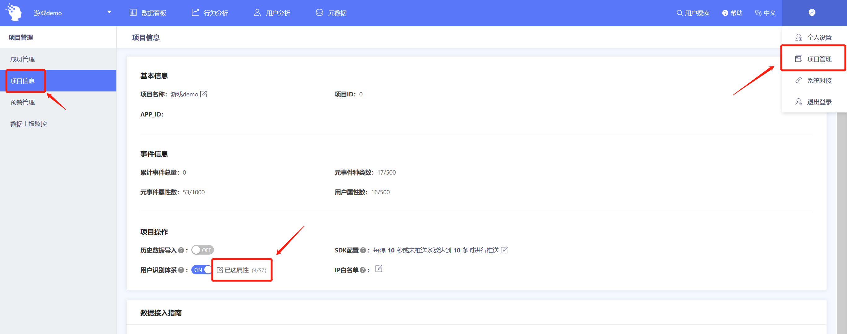Open the 游戏demo project dropdown arrow
Screen dimensions: 847x334
pos(109,12)
